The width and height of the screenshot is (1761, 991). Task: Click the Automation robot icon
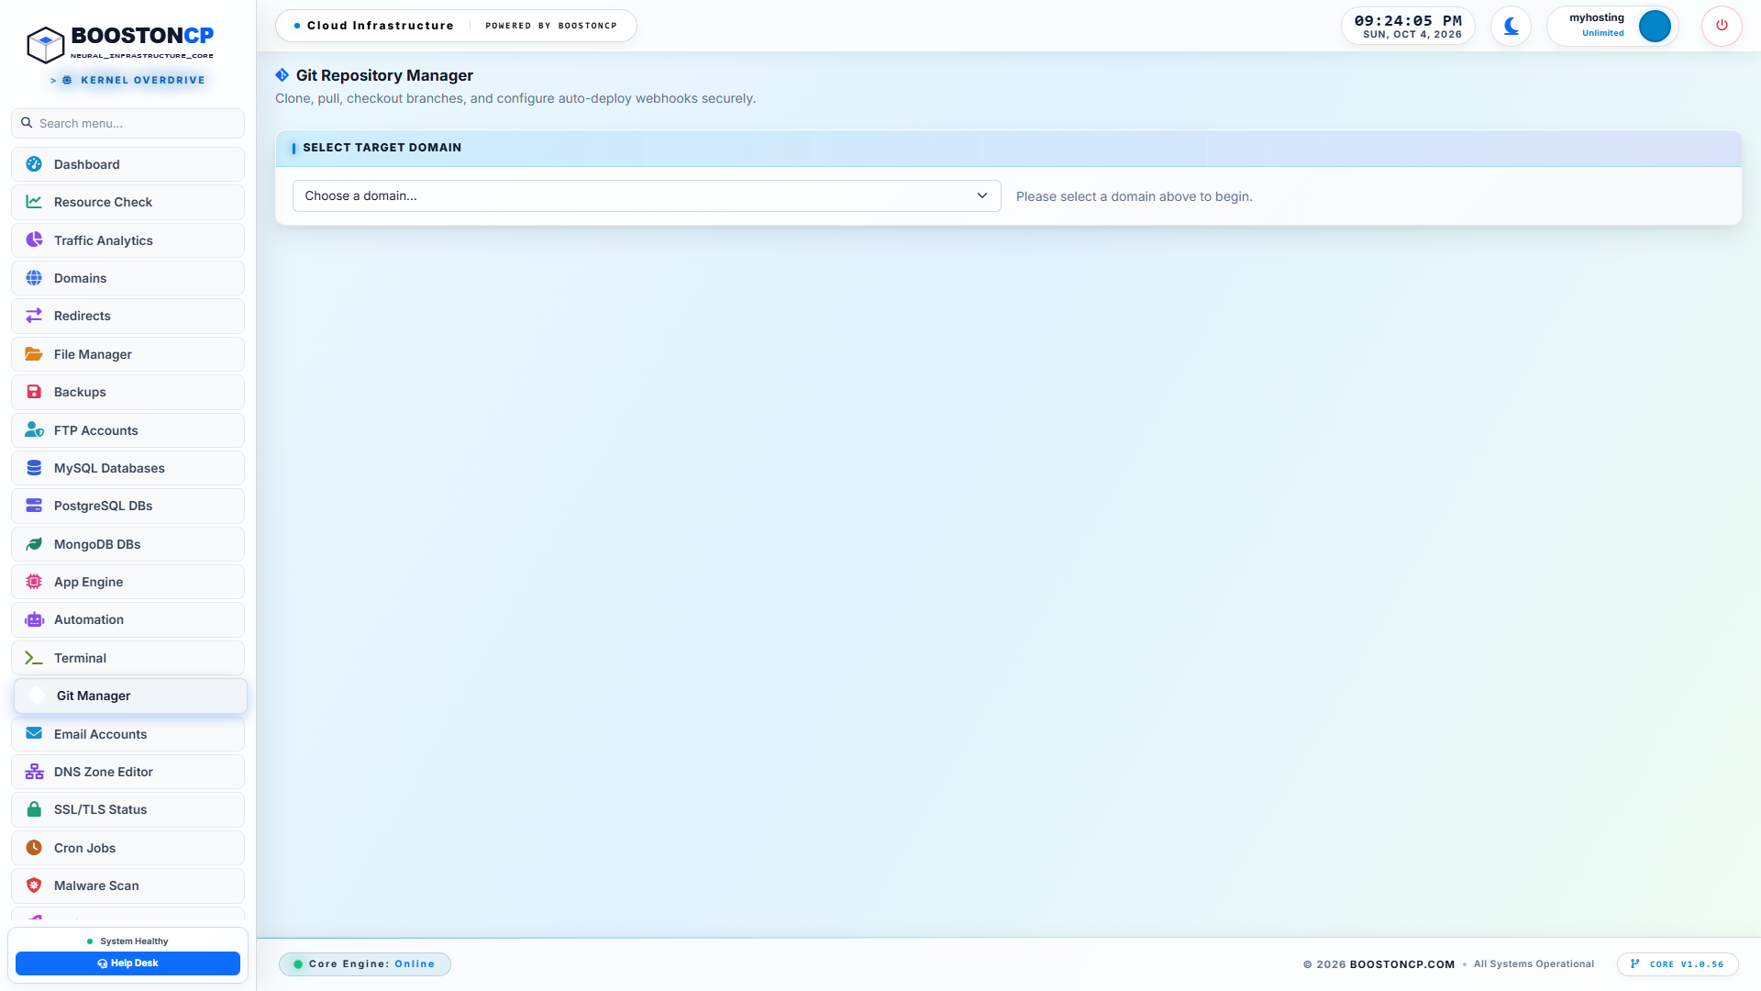coord(34,619)
